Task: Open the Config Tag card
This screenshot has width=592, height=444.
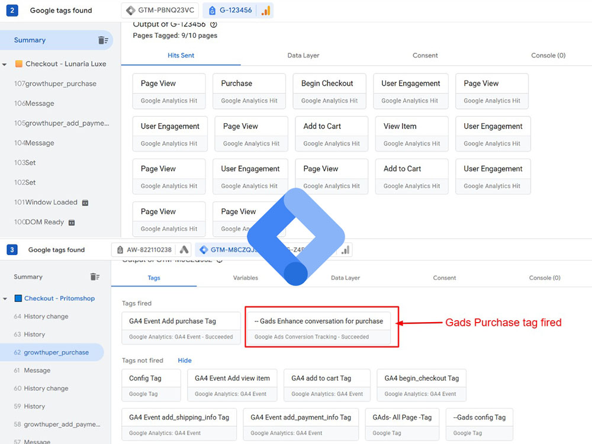Action: tap(152, 385)
